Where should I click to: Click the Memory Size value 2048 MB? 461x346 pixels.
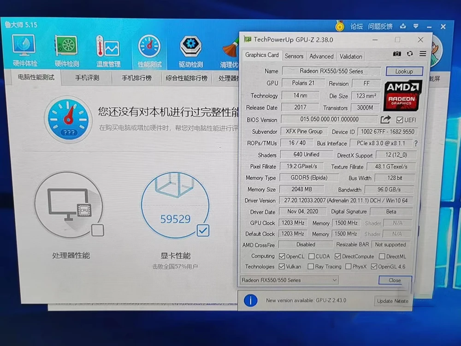click(301, 189)
